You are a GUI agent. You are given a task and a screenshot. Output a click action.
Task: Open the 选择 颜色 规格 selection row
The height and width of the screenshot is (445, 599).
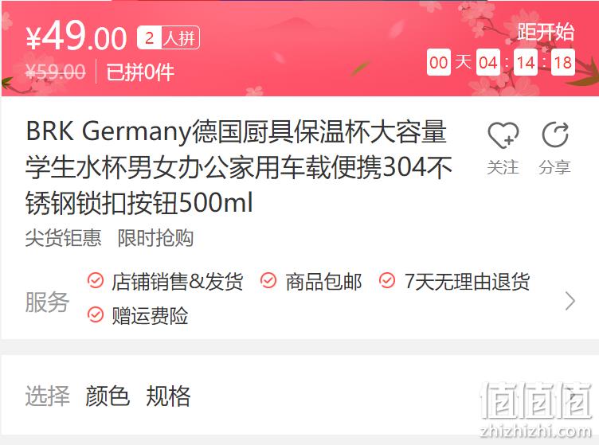click(299, 395)
